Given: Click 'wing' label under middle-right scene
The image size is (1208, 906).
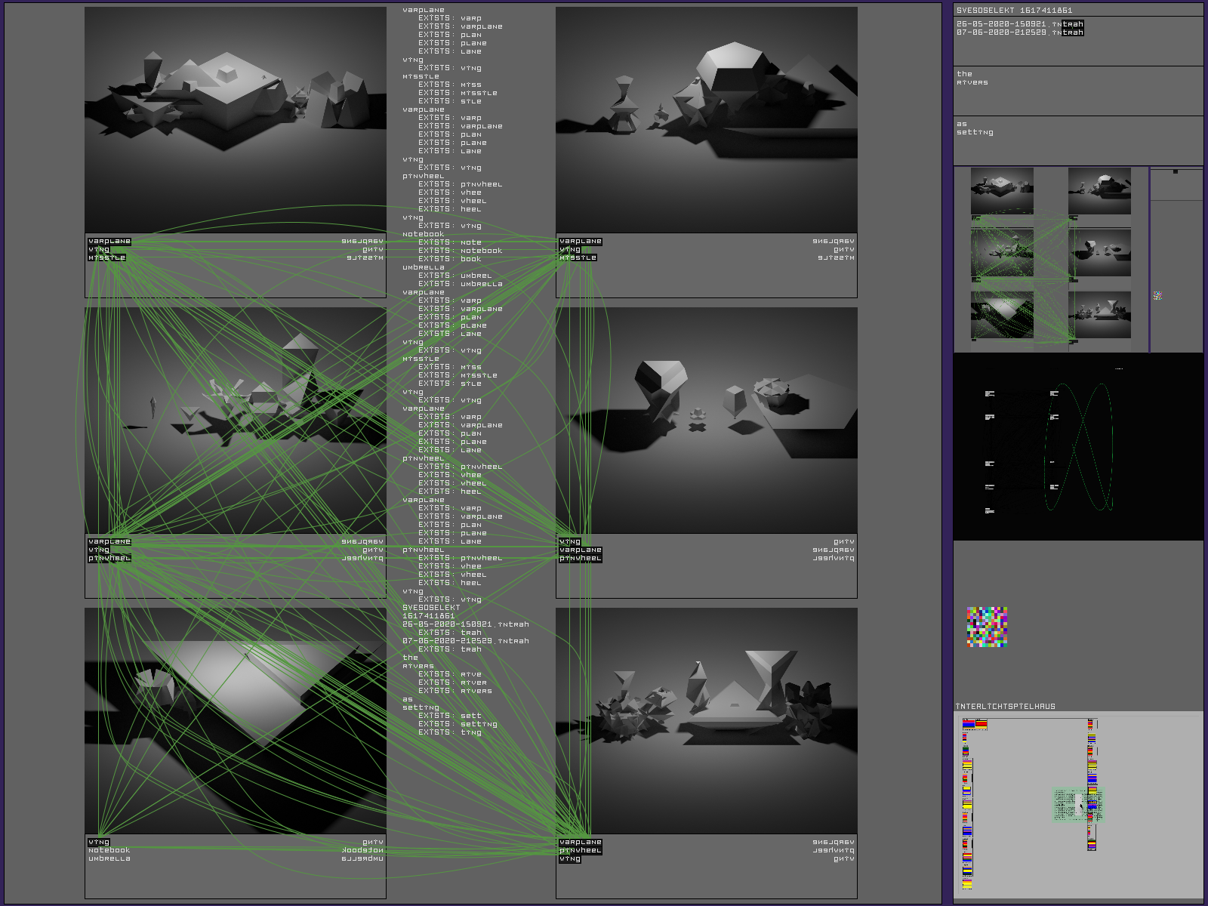Looking at the screenshot, I should pos(570,542).
